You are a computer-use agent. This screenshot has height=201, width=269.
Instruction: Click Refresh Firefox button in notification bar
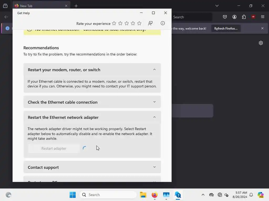tap(226, 29)
